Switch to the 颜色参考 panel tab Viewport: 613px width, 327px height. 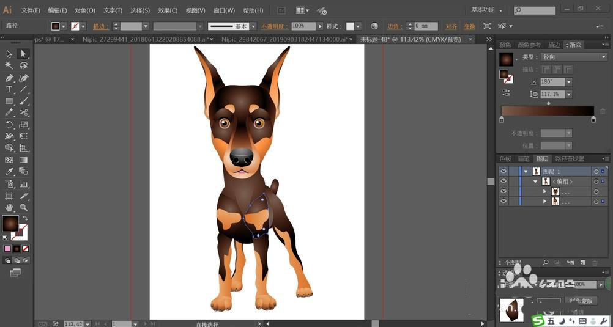529,45
